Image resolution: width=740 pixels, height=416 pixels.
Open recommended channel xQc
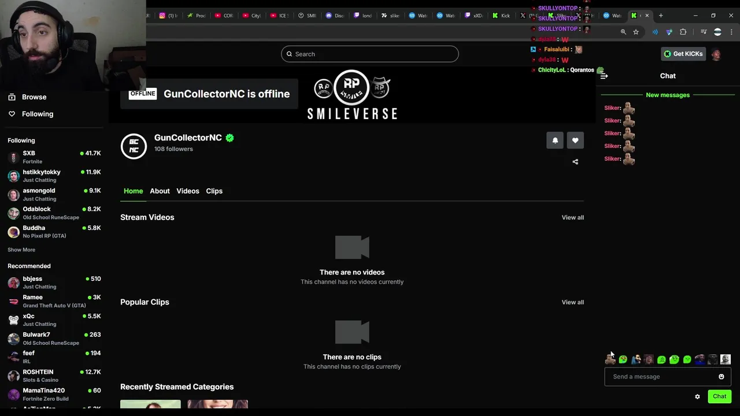[54, 320]
